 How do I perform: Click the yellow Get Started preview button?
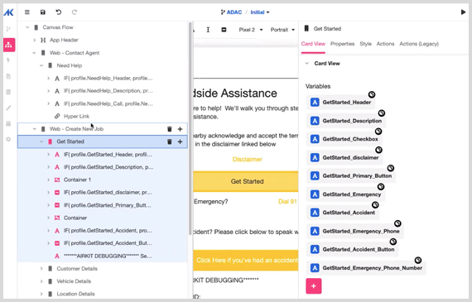click(x=246, y=181)
